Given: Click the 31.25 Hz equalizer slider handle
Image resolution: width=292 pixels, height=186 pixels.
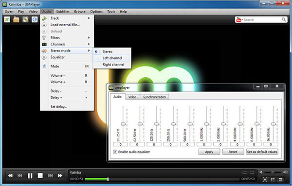Looking at the screenshot, I should (x=123, y=124).
